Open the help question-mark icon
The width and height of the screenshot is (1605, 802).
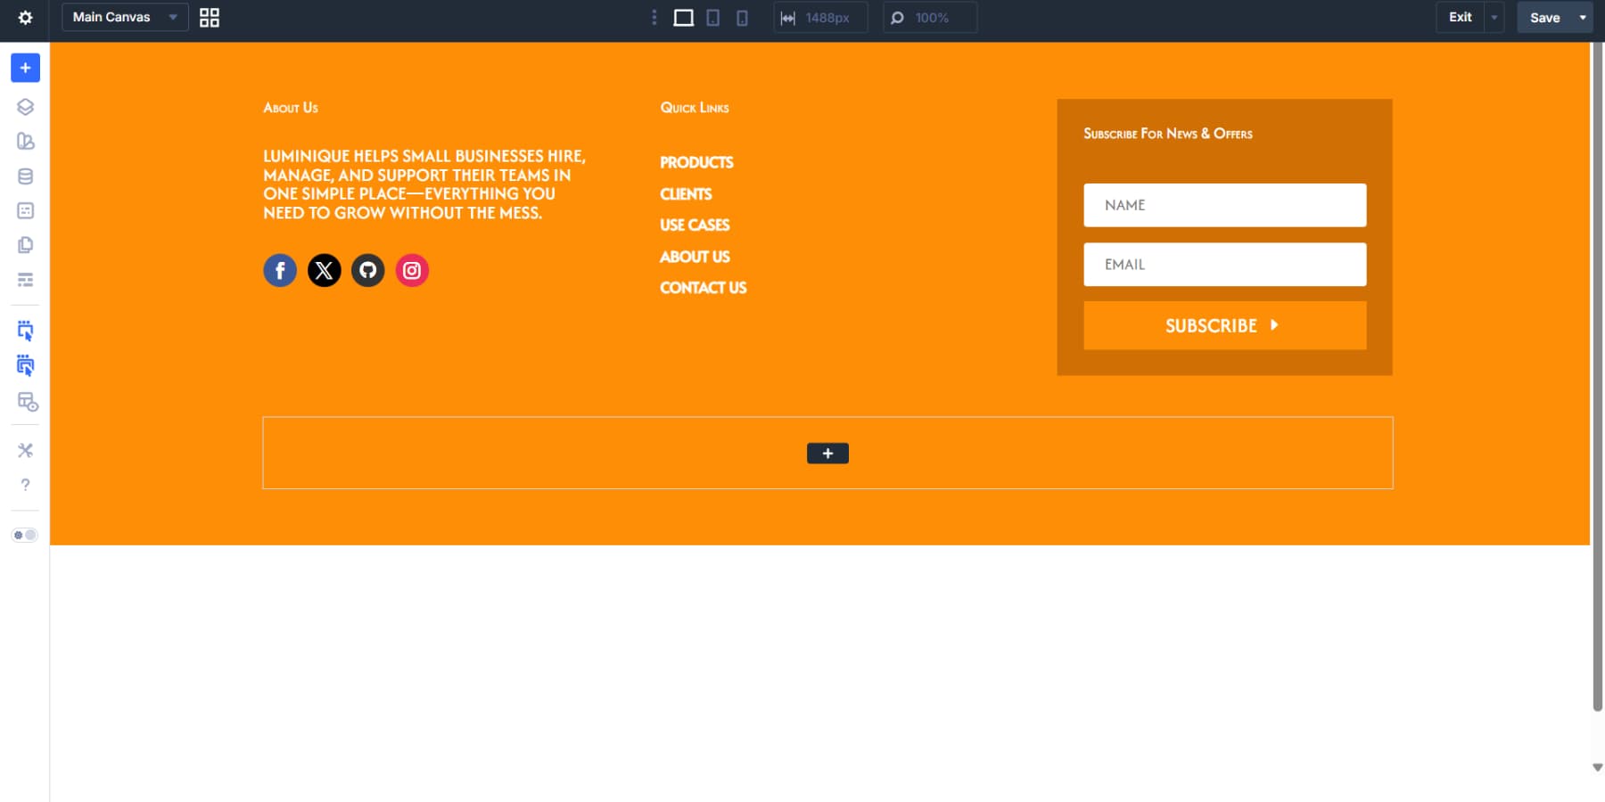point(25,484)
